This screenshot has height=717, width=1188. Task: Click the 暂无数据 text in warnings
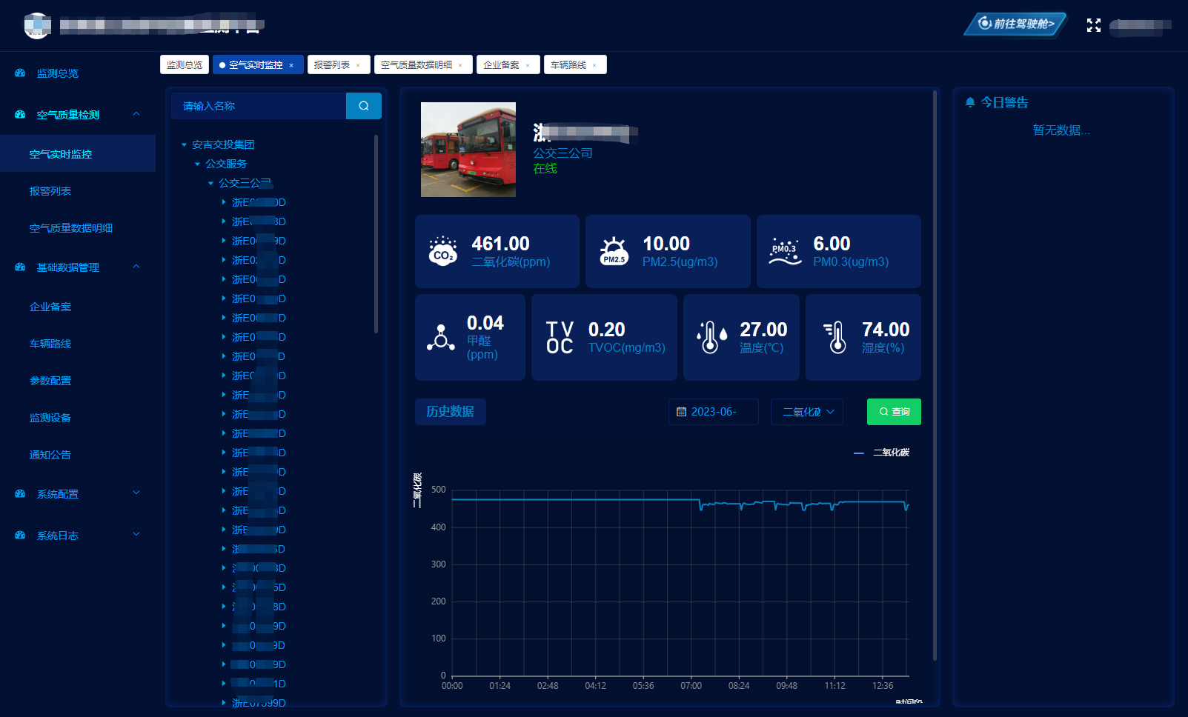tap(1061, 130)
